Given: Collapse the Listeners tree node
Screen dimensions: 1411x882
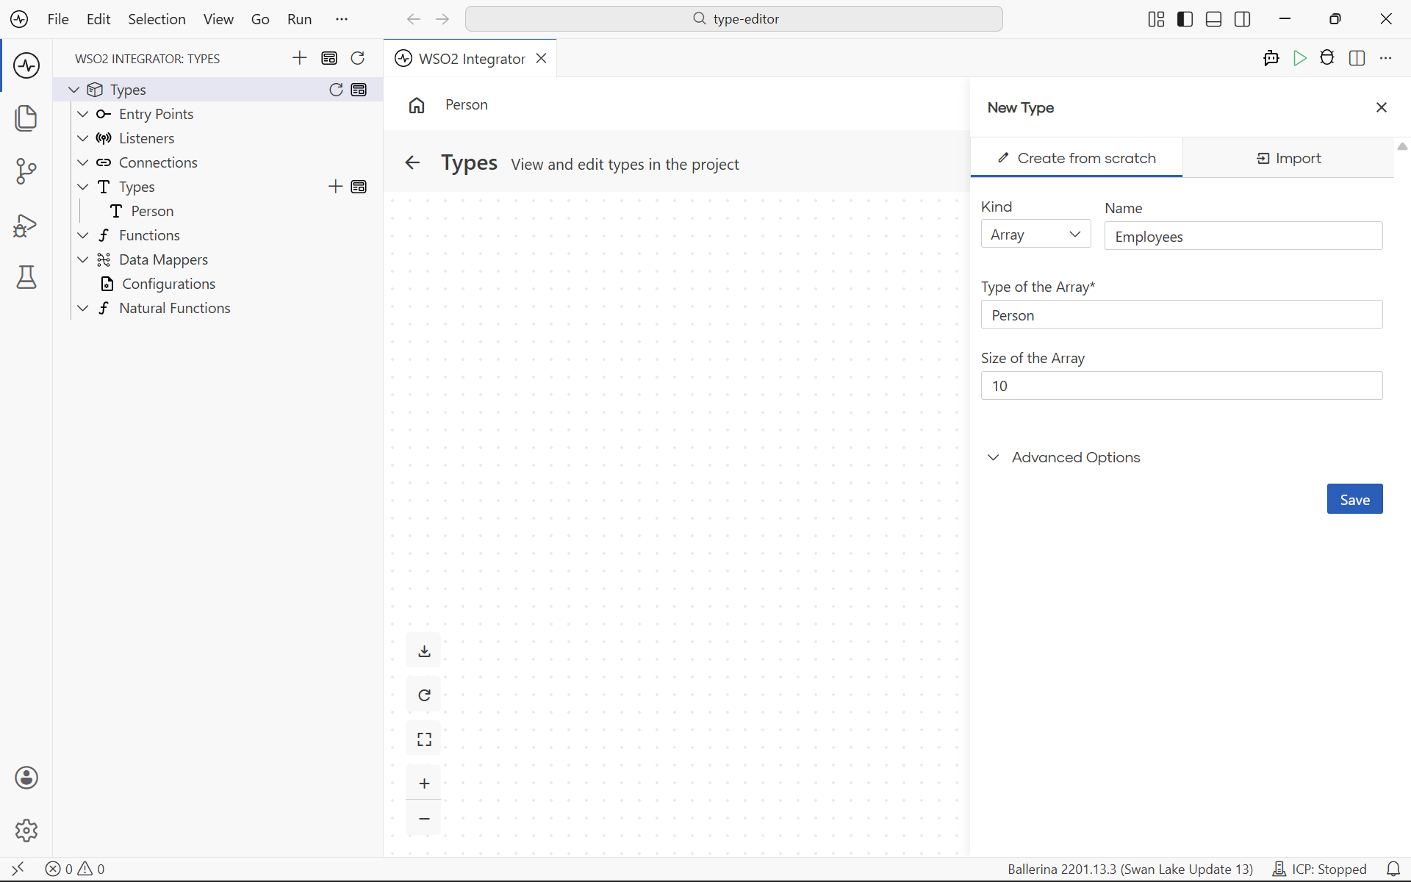Looking at the screenshot, I should (x=83, y=138).
